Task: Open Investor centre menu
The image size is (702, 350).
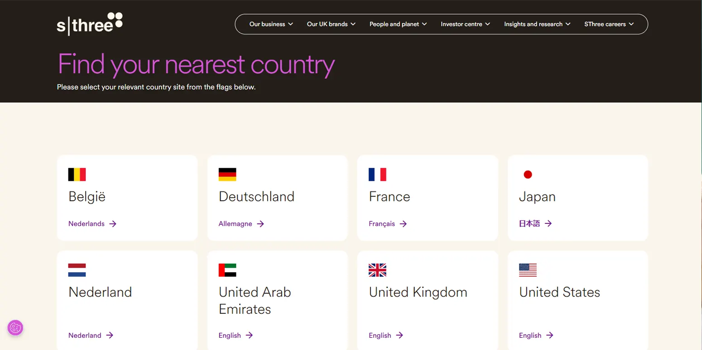Action: pyautogui.click(x=466, y=24)
